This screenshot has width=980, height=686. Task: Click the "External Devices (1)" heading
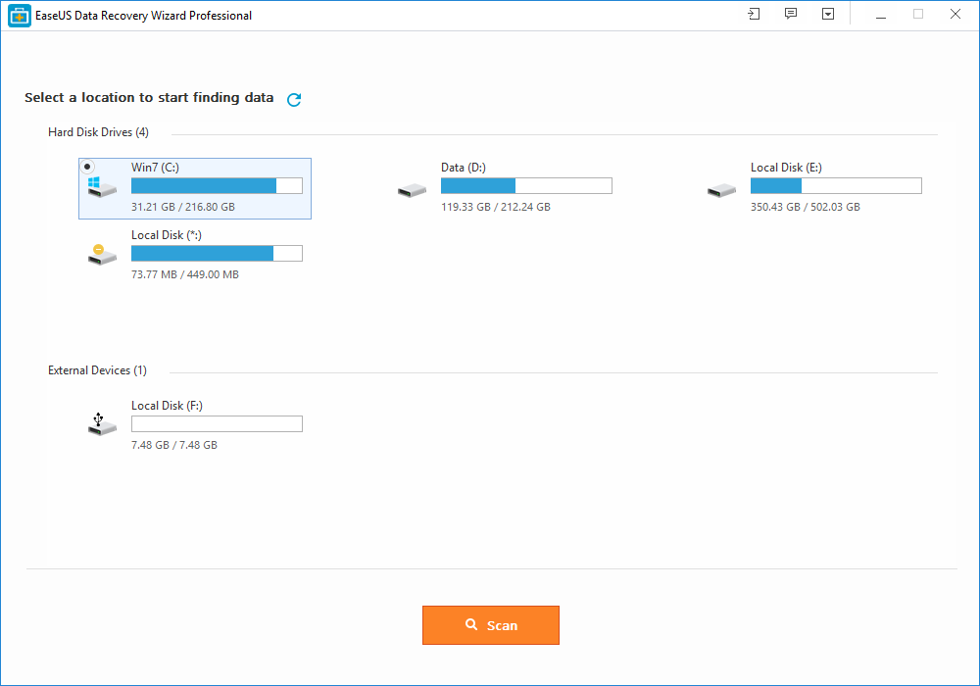(x=97, y=370)
